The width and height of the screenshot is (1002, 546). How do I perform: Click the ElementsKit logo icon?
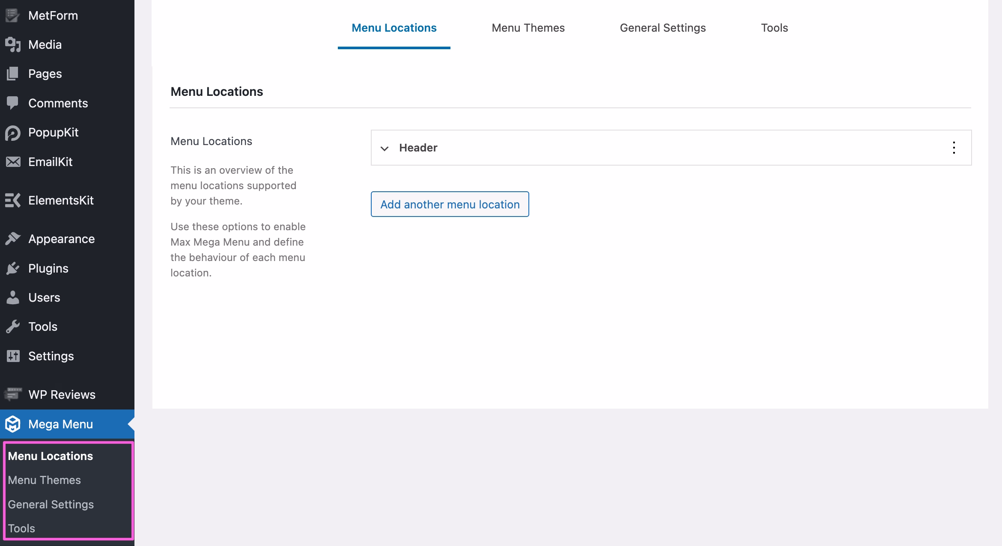(x=13, y=200)
